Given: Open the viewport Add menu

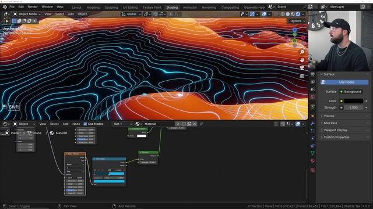Looking at the screenshot, I should pyautogui.click(x=71, y=14).
